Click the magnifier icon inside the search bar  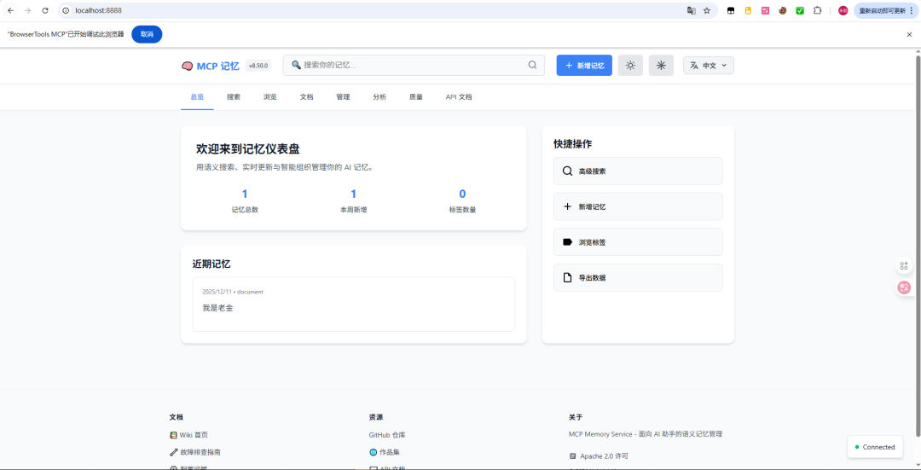click(533, 65)
